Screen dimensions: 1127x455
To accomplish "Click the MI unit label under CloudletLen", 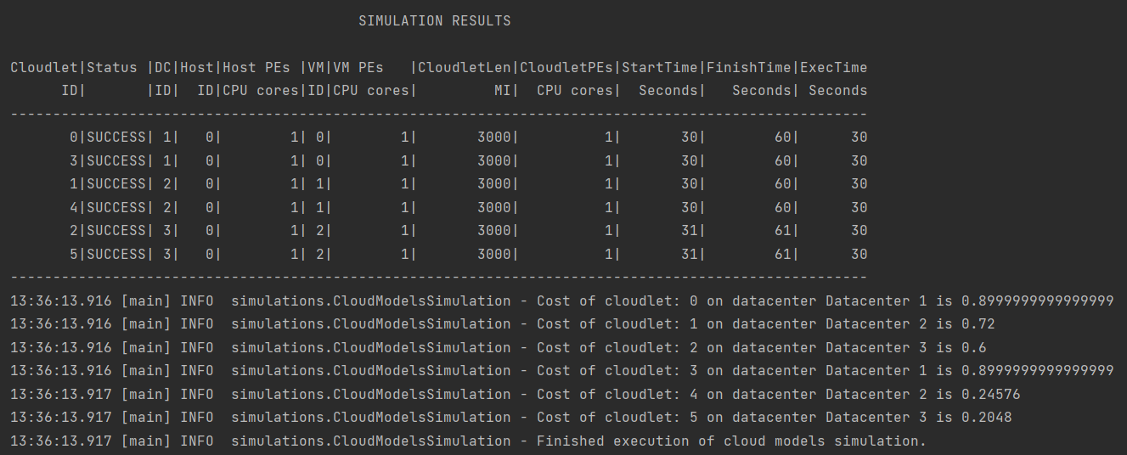I will 503,90.
